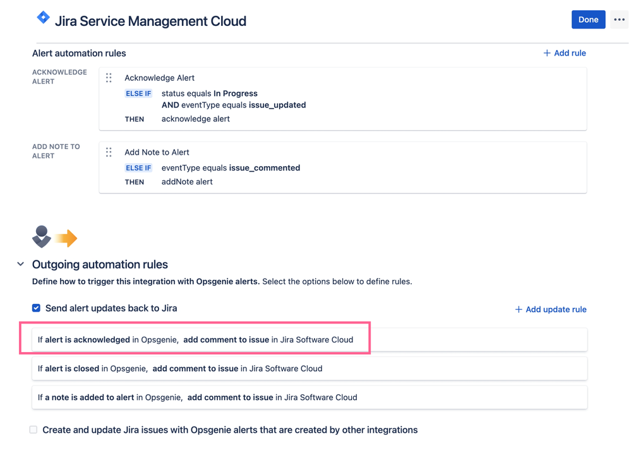
Task: Click the plus icon beside Add rule
Action: (x=547, y=53)
